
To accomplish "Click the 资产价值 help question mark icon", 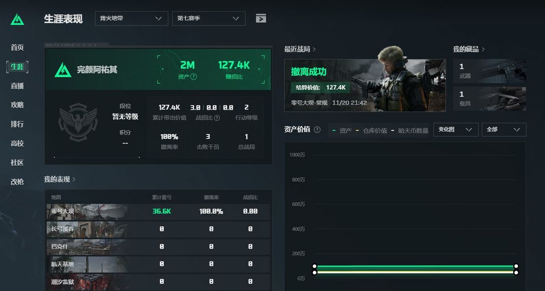I will click(317, 129).
